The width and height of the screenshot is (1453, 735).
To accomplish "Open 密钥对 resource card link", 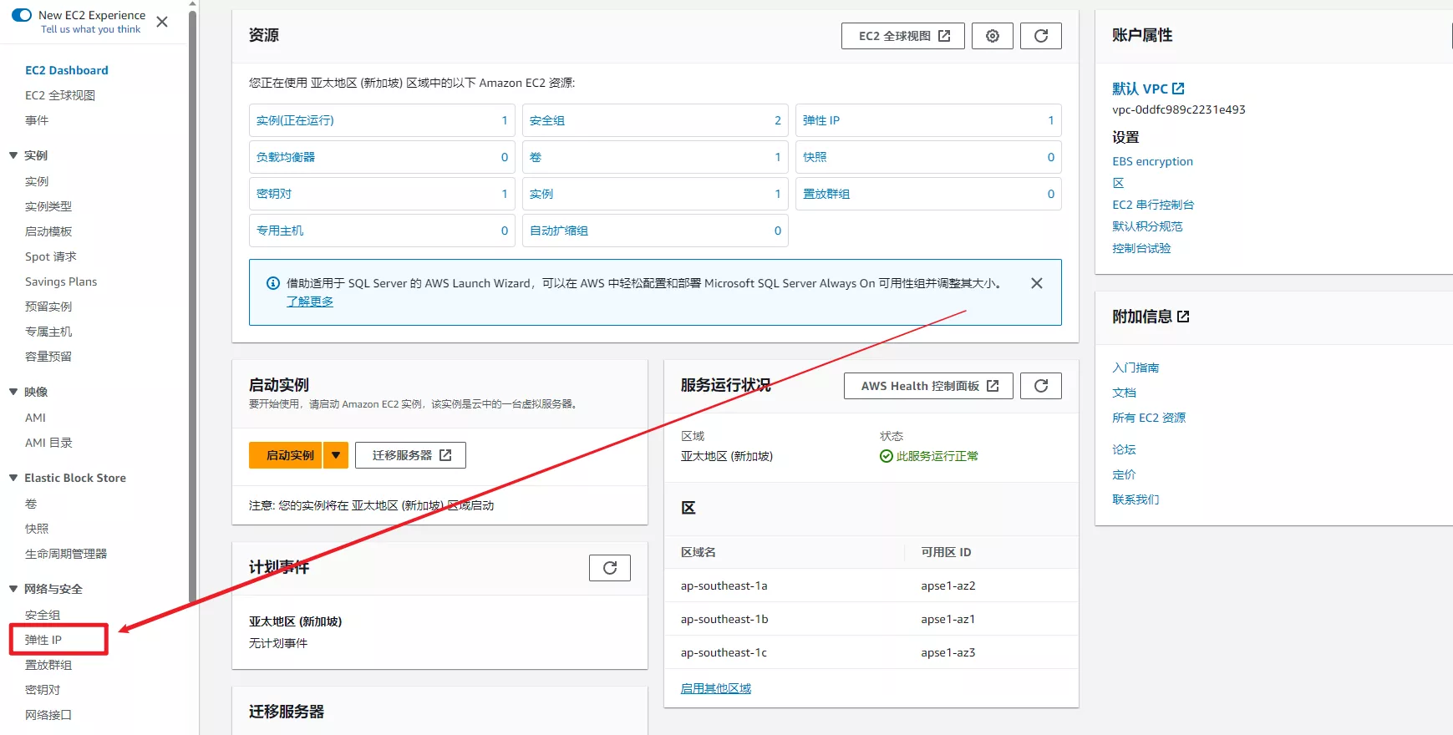I will [x=274, y=194].
